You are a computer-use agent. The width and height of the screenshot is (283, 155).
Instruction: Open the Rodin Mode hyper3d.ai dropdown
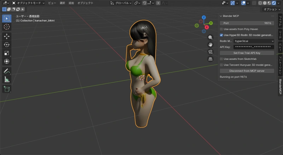[254, 41]
